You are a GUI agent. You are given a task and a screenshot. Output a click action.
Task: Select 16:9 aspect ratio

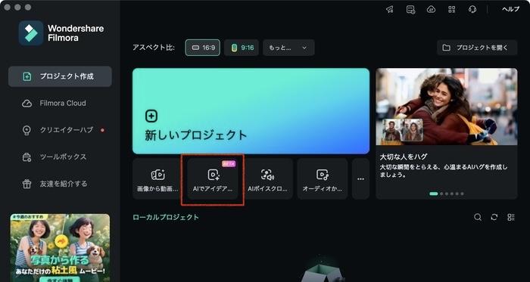(x=203, y=48)
